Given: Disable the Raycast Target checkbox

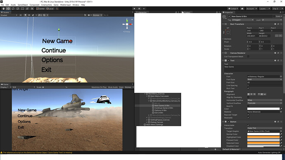Looking at the screenshot, I should [248, 115].
